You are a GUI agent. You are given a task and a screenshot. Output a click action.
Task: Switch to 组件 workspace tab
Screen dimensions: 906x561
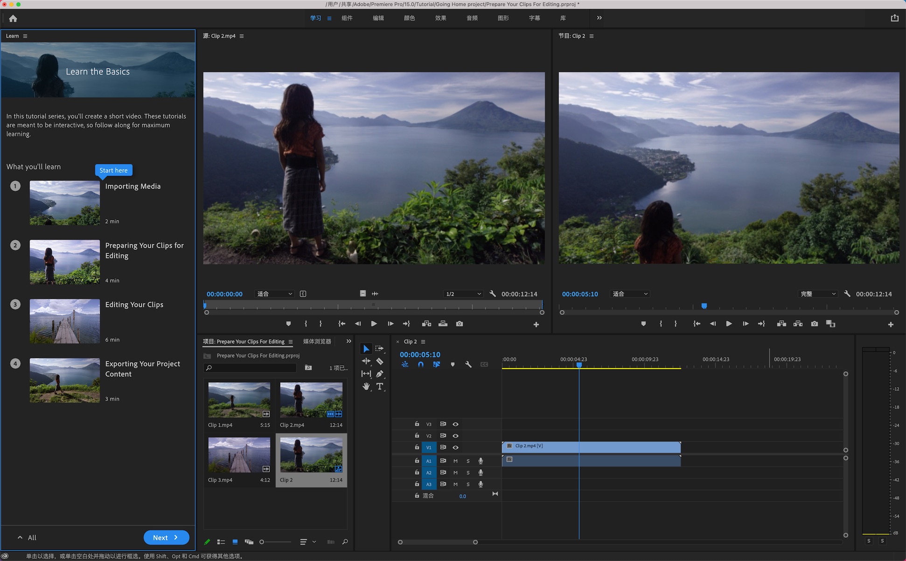[347, 18]
